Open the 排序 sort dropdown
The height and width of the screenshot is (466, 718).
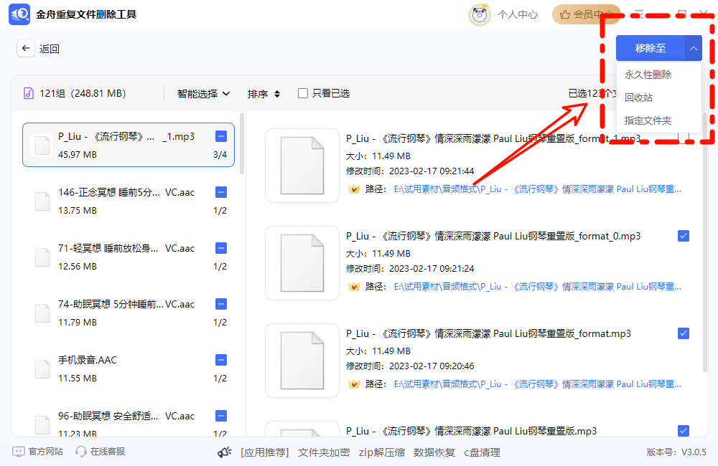coord(264,94)
